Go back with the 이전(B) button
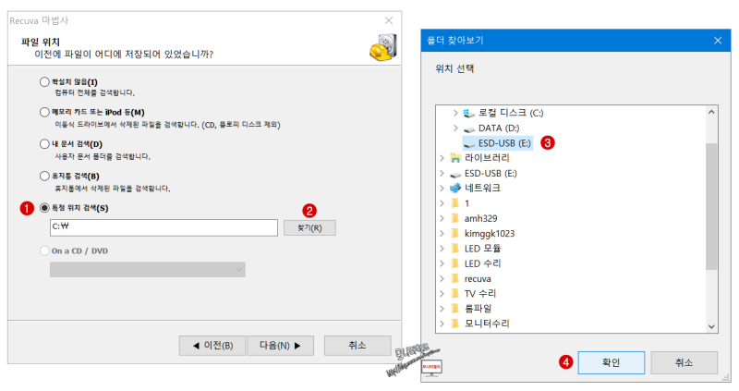739x391 pixels. tap(212, 346)
